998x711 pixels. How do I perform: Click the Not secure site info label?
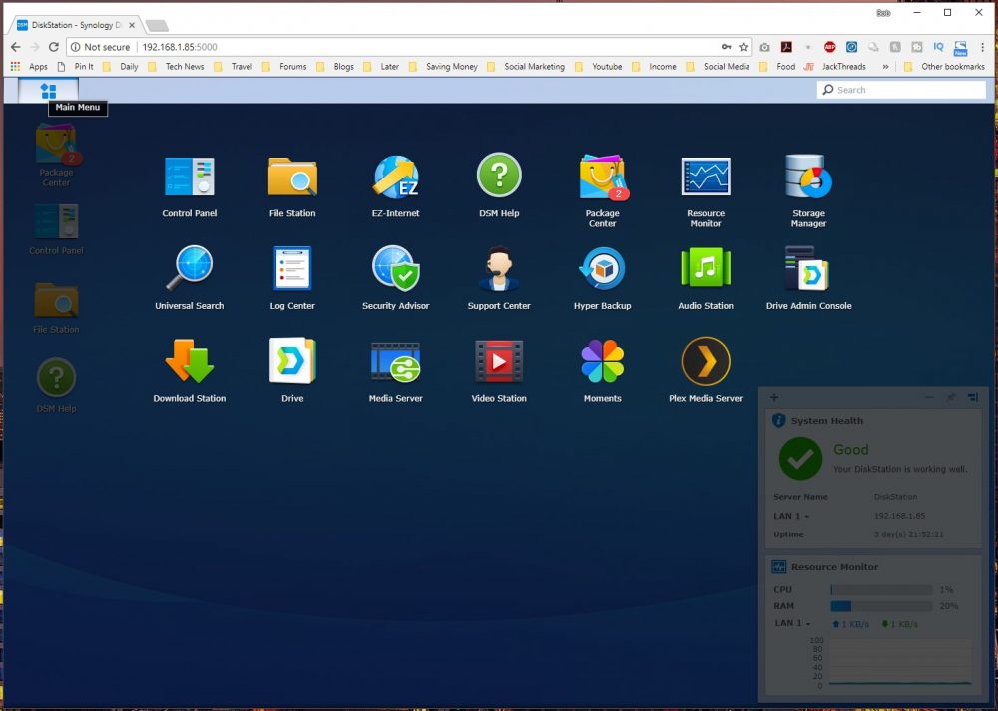(x=100, y=47)
